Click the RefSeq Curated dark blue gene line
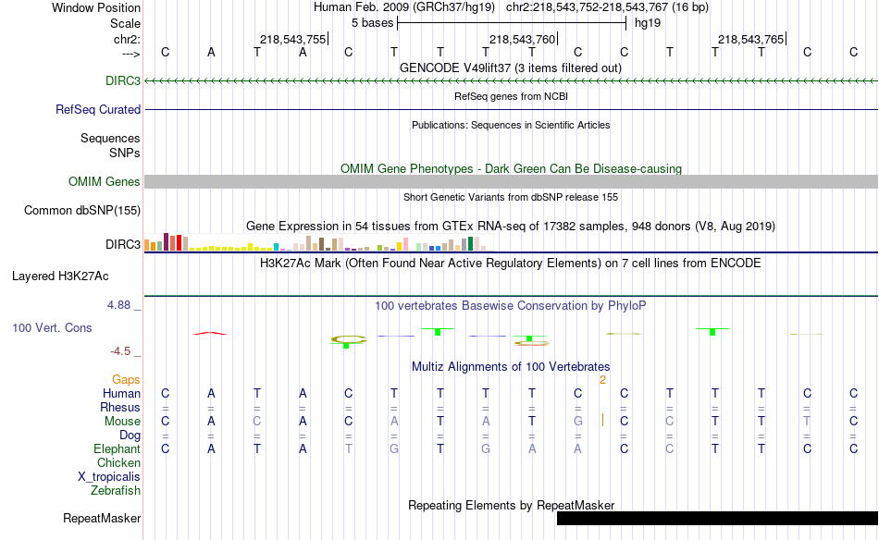The width and height of the screenshot is (879, 540). coord(512,109)
